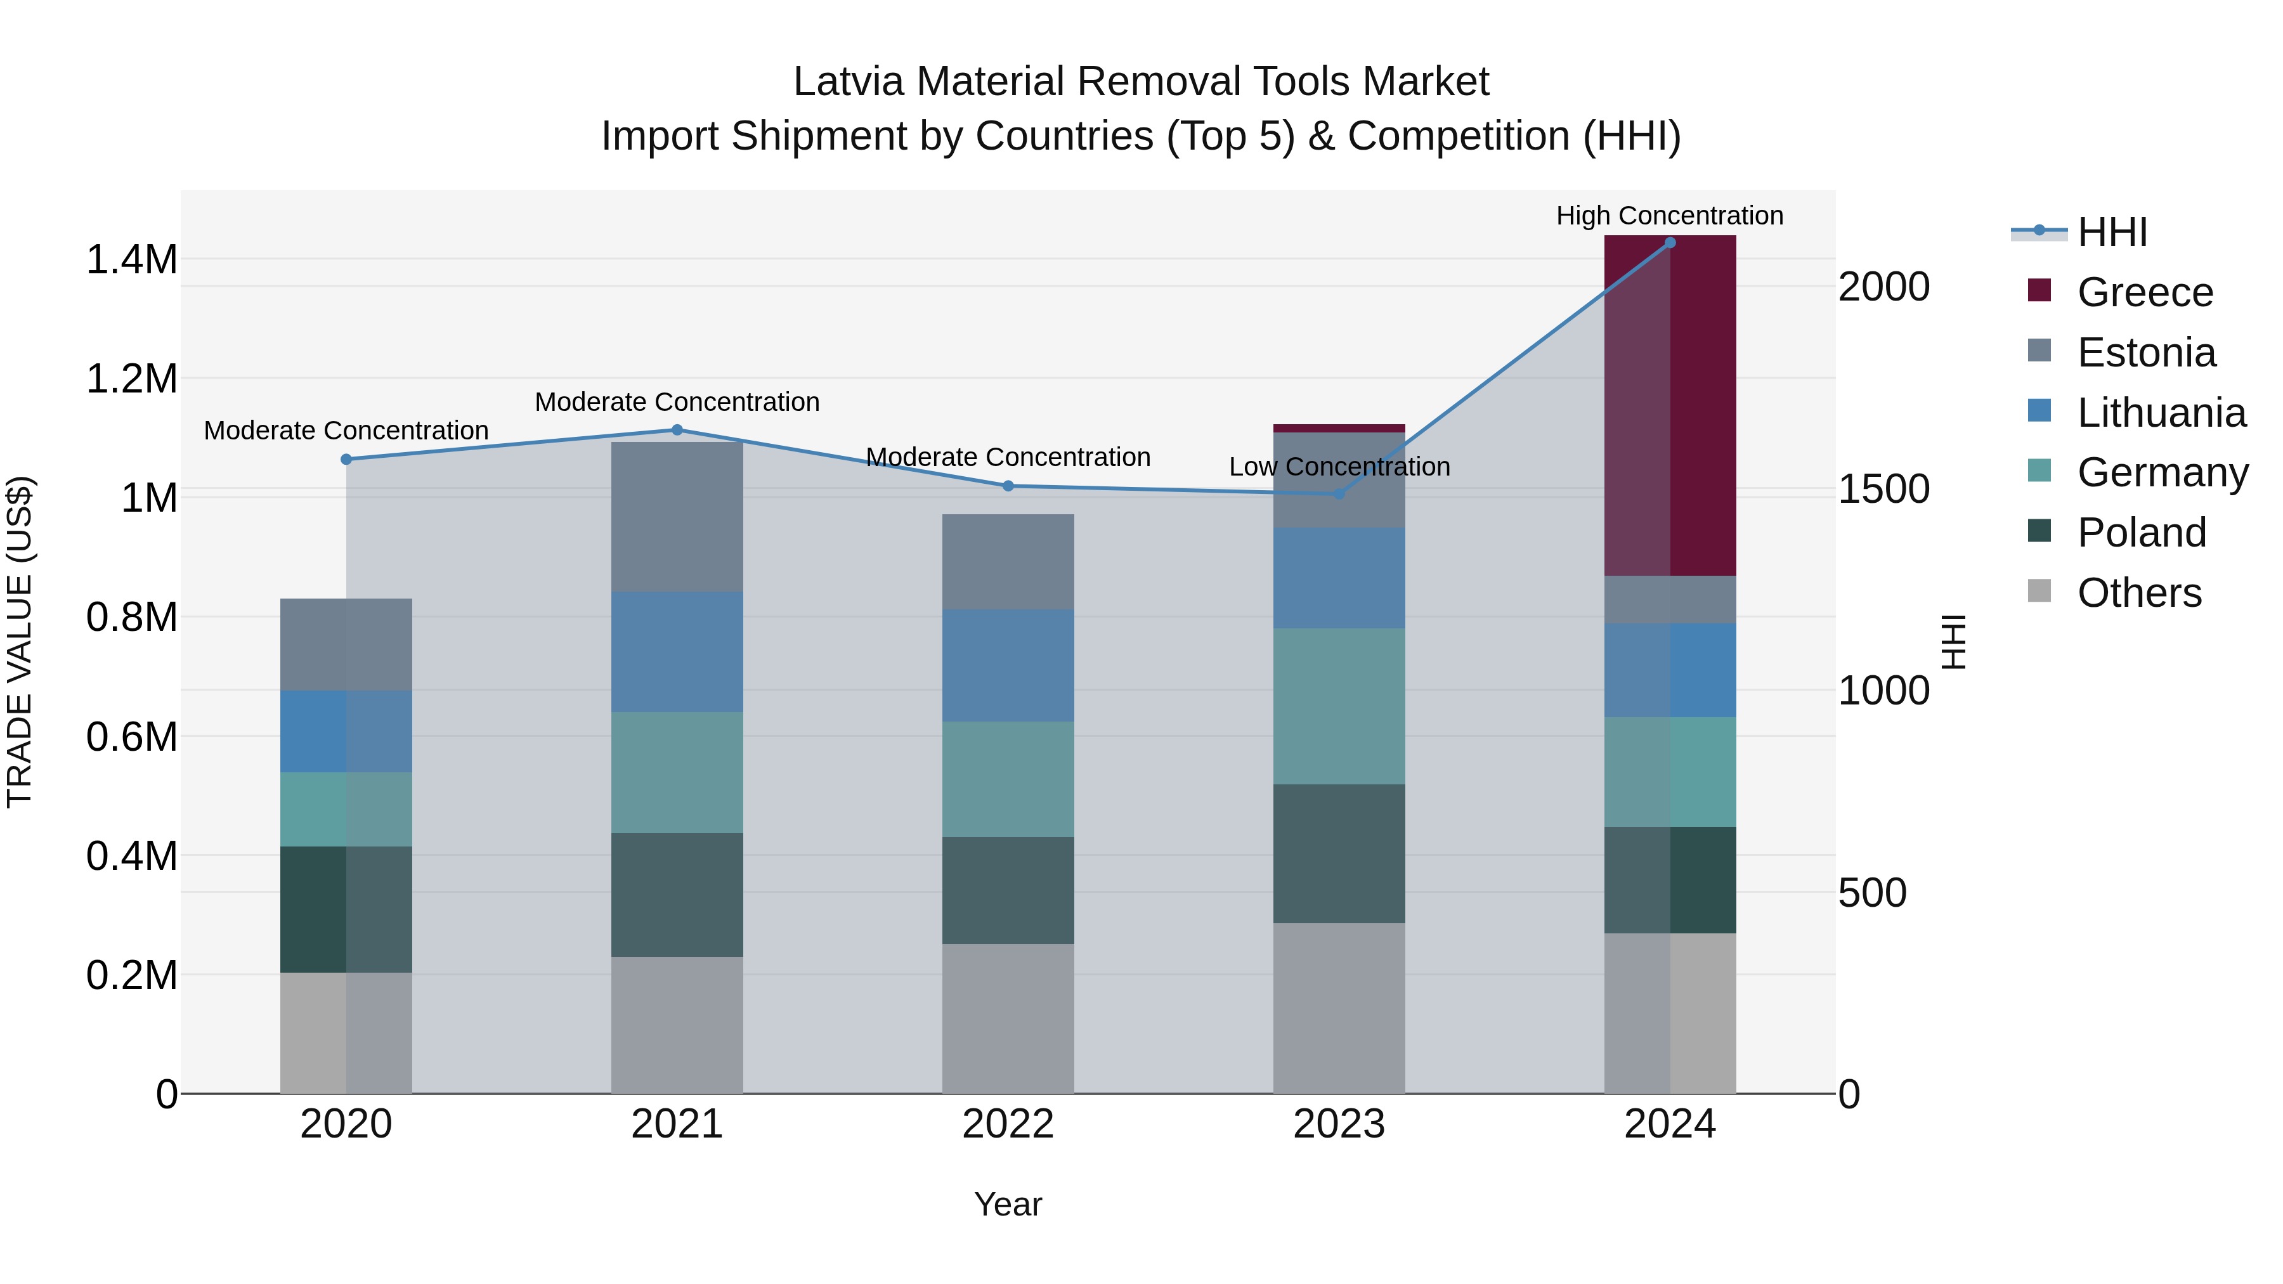Click the 'TRADE VALUE (US$)' axis title
The image size is (2283, 1284).
tap(20, 642)
